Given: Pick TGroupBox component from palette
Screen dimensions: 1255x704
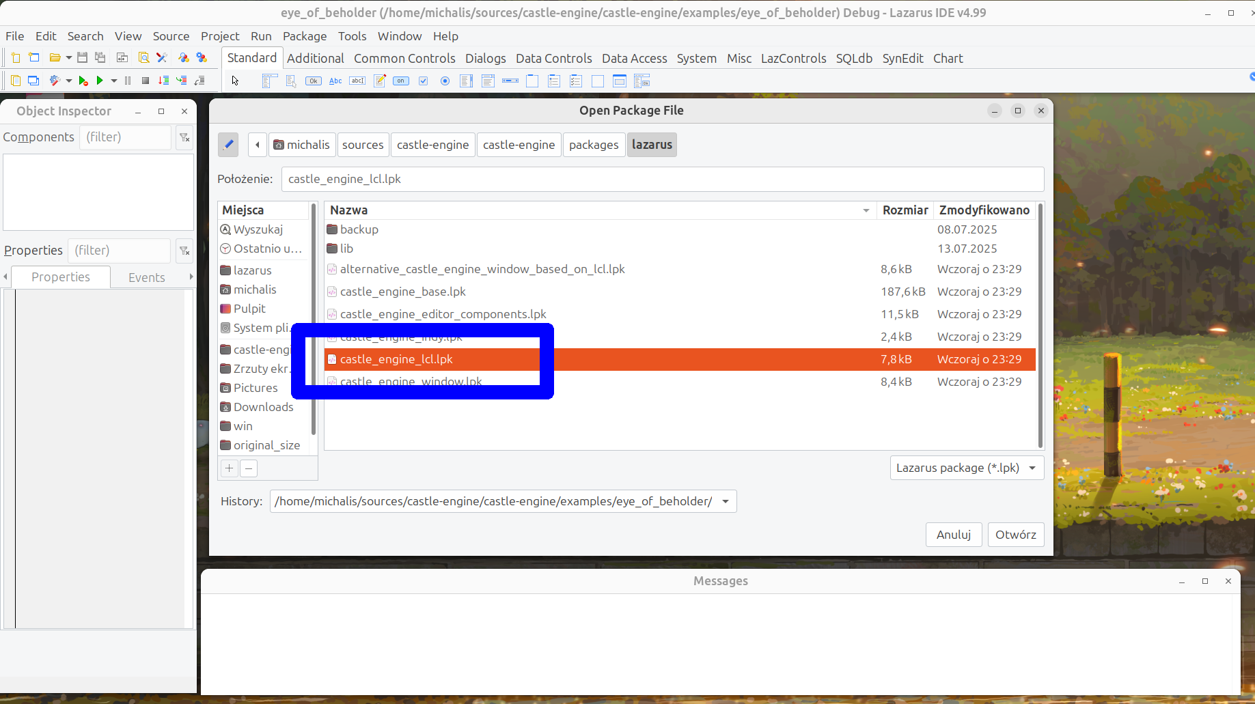Looking at the screenshot, I should [x=532, y=81].
